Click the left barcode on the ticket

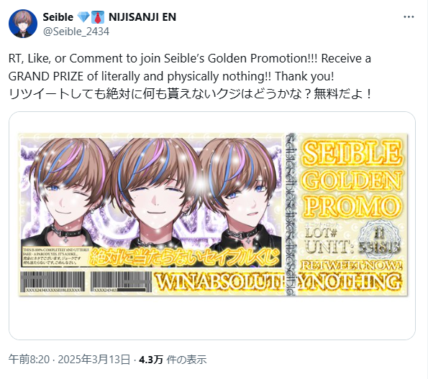tap(53, 281)
